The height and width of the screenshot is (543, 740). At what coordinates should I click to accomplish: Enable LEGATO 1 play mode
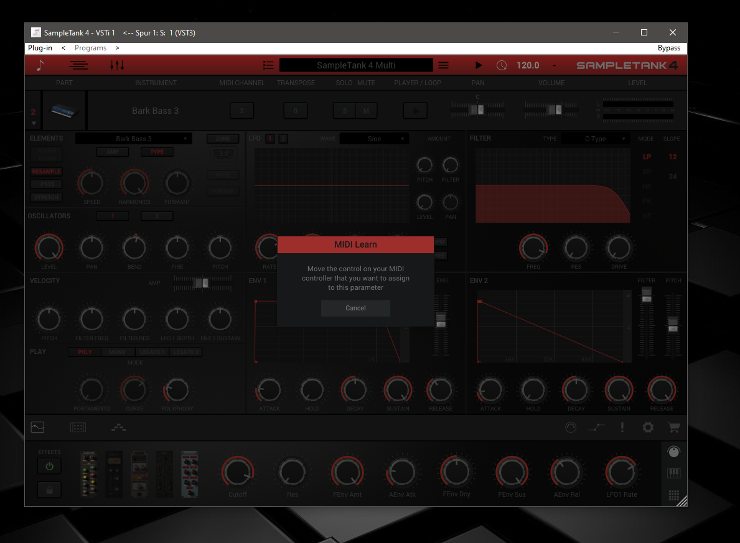coord(151,352)
